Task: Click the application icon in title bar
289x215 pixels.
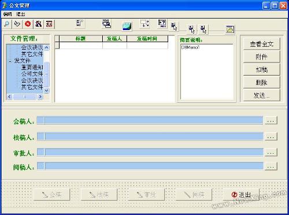Action: [4, 5]
